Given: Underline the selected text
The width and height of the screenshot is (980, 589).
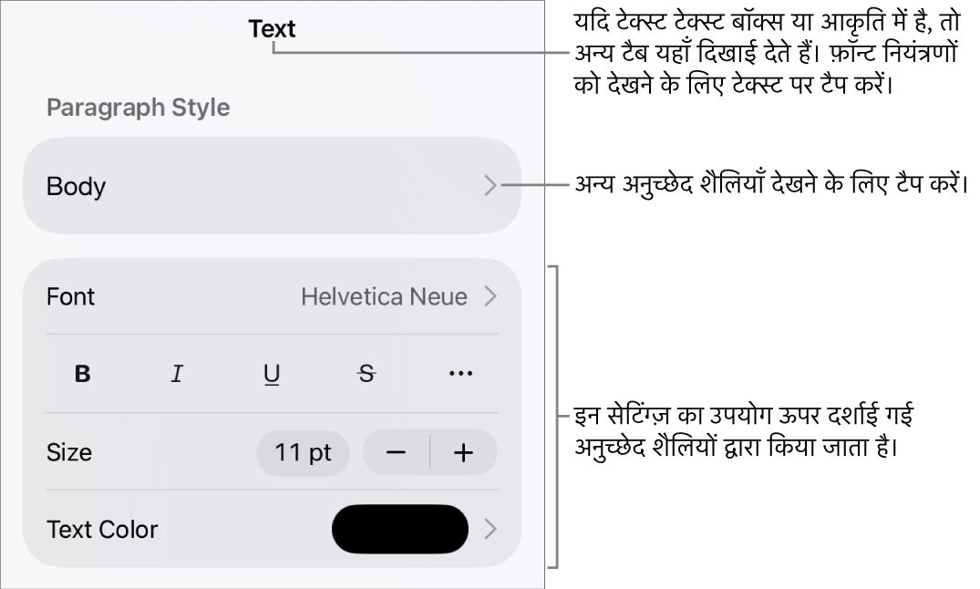Looking at the screenshot, I should coord(272,374).
